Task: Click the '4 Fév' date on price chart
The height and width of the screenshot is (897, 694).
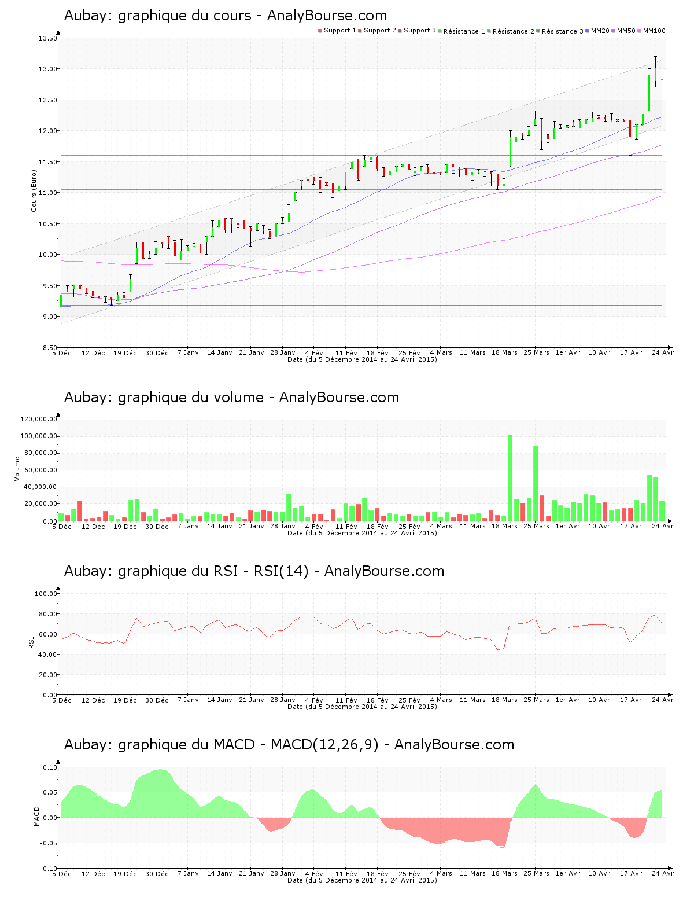Action: pyautogui.click(x=314, y=352)
